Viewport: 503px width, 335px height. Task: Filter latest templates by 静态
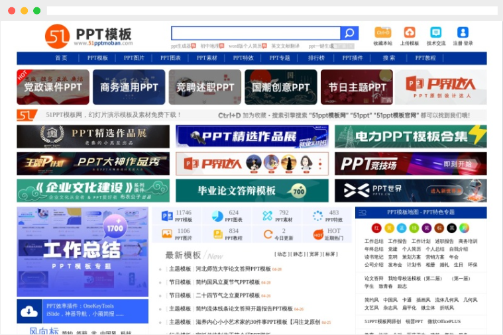point(298,254)
